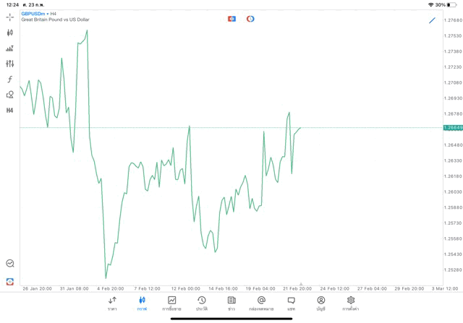Switch to the การซื้อขาย (Trade) tab
Screen dimensions: 463x323
pyautogui.click(x=171, y=303)
